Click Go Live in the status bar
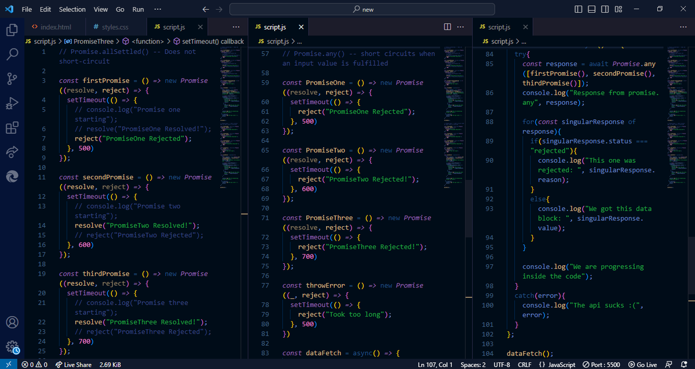The height and width of the screenshot is (369, 695). (x=643, y=365)
